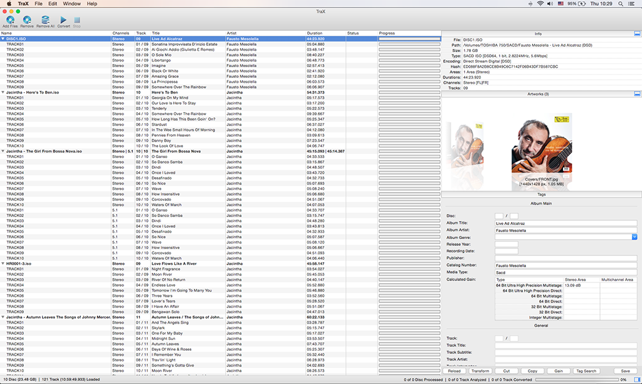The image size is (642, 384).
Task: Click into the Recording Date field
Action: click(507, 251)
